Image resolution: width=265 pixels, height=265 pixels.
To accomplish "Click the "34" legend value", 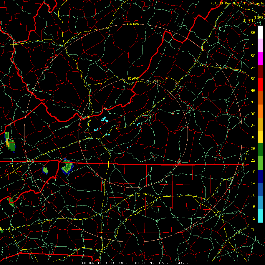I will [x=253, y=125].
